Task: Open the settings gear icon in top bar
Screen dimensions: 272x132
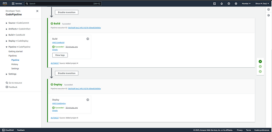Action: tap(236, 3)
